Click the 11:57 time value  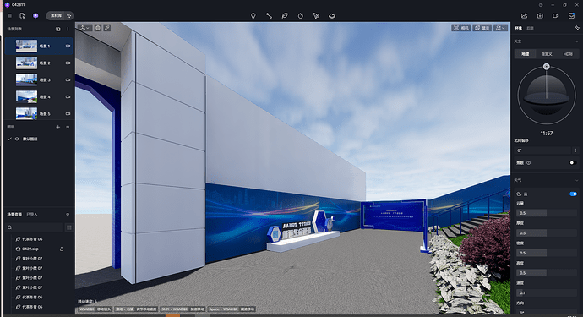click(x=547, y=134)
